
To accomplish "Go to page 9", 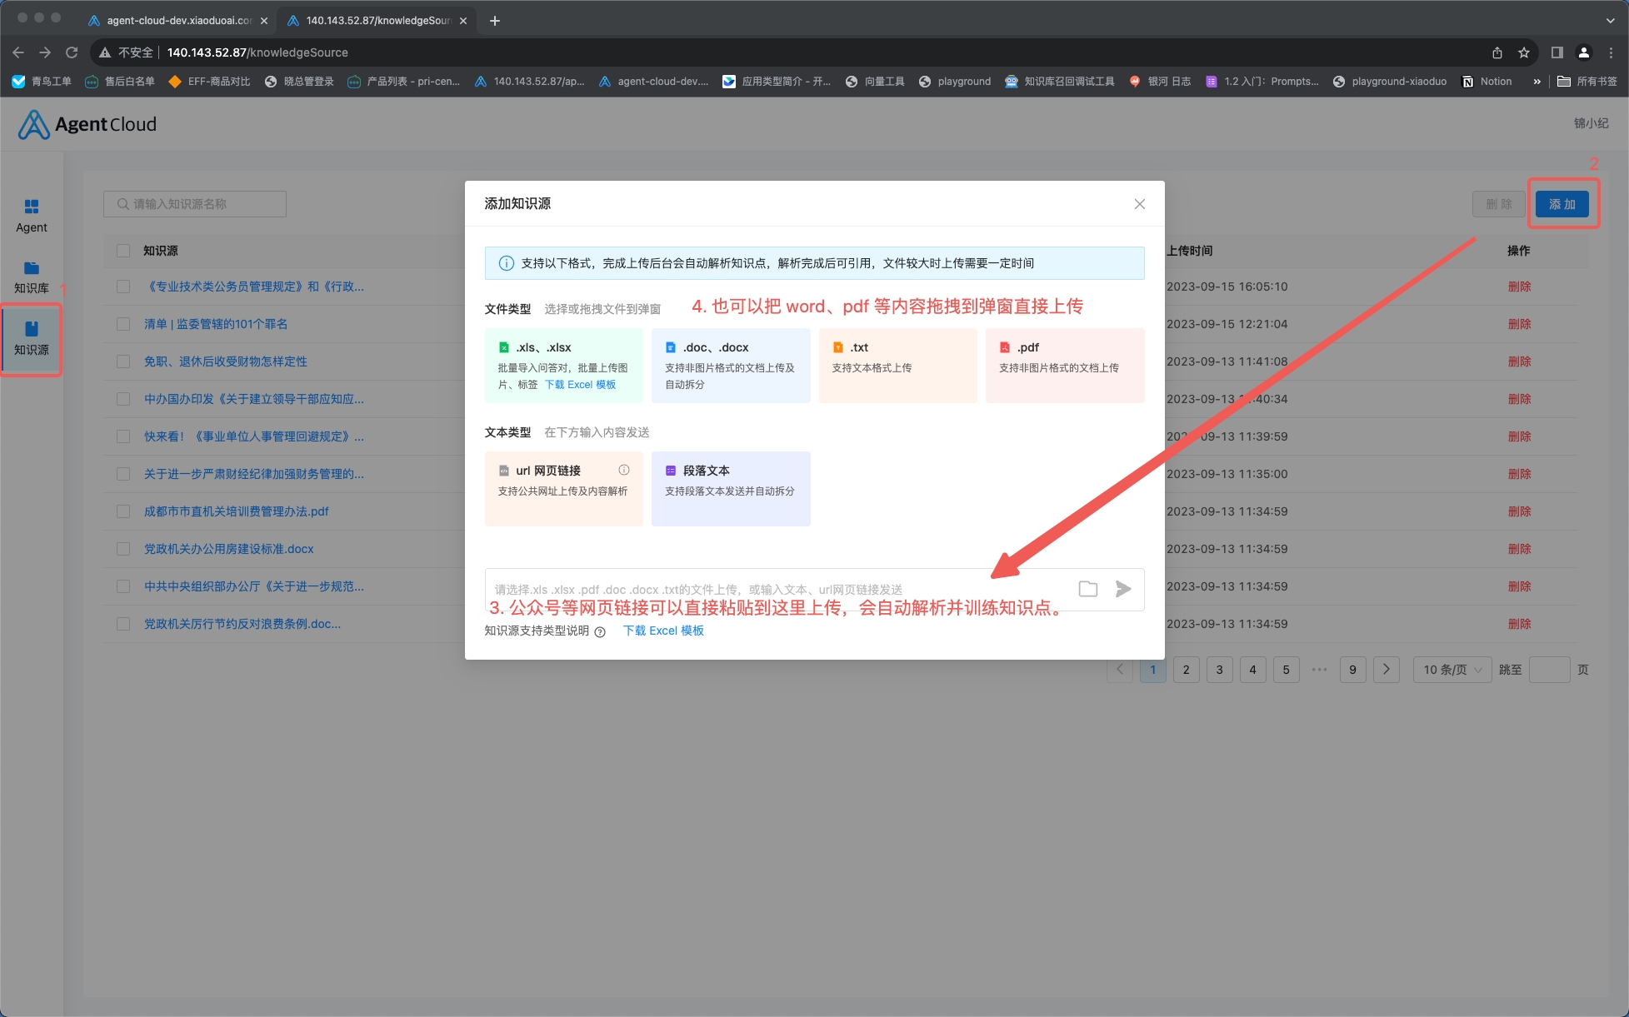I will [x=1352, y=670].
